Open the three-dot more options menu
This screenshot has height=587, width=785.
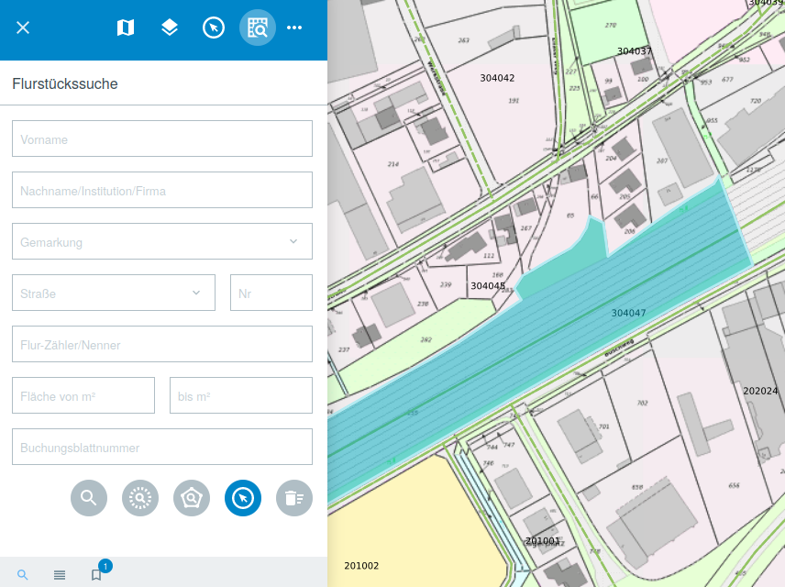tap(294, 28)
